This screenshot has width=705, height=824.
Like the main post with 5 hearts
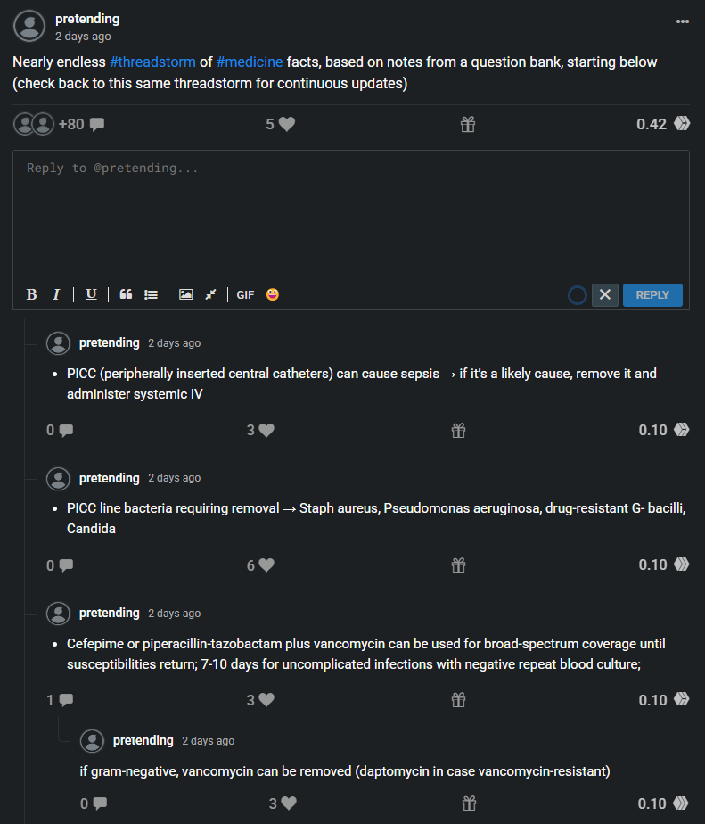(x=287, y=124)
